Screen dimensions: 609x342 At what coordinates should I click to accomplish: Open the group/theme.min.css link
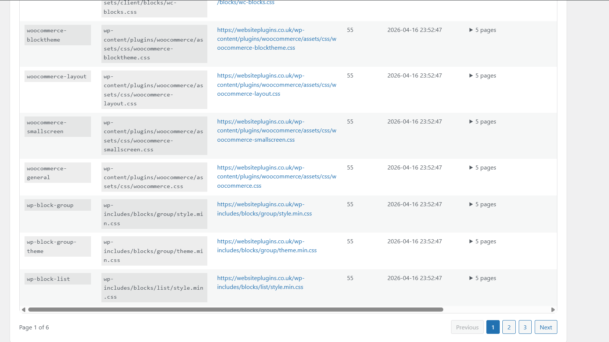click(x=266, y=246)
